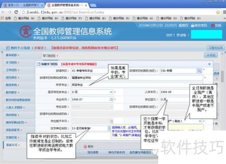Click the 完整性检查 button
Viewport: 226px width, 164px height.
click(x=216, y=48)
